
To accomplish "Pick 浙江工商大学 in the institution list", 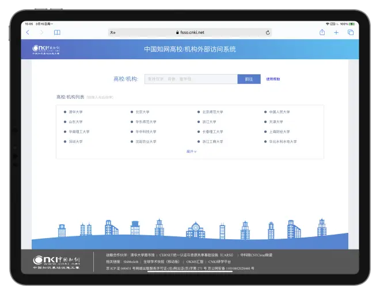I will [x=213, y=141].
